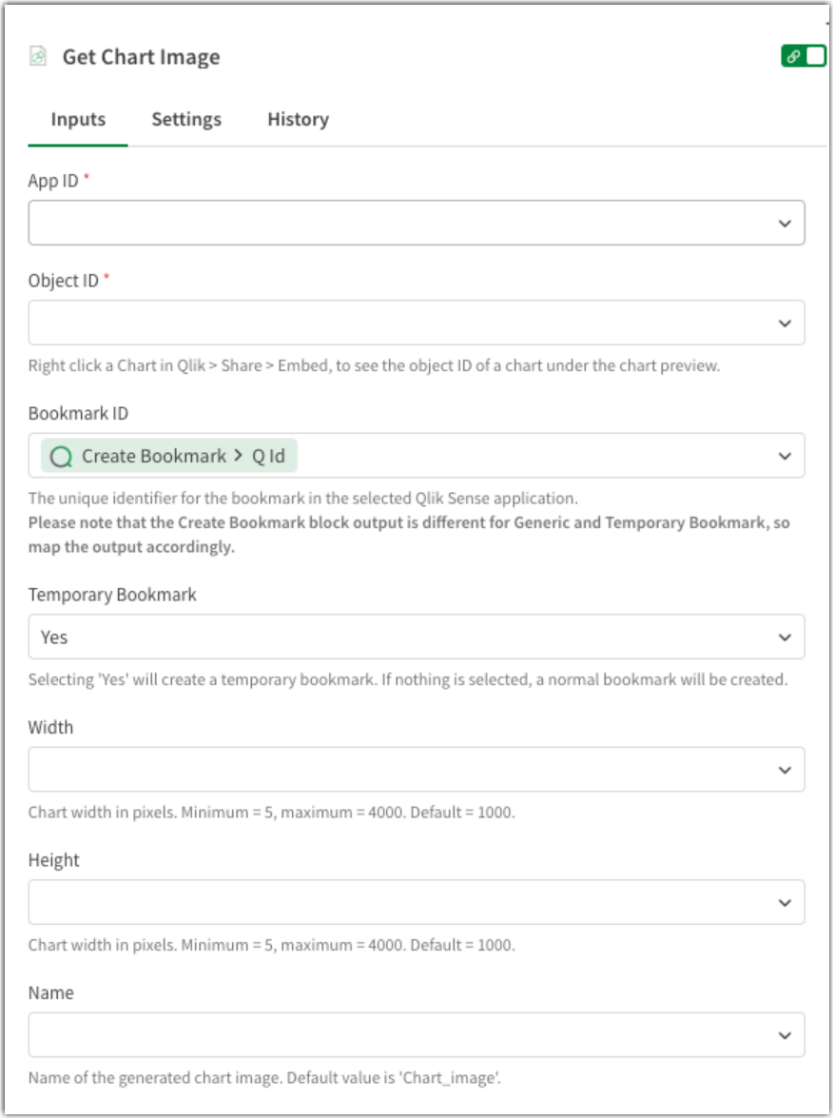Screen dimensions: 834x1119
Task: Switch to the Settings tab
Action: (x=185, y=119)
